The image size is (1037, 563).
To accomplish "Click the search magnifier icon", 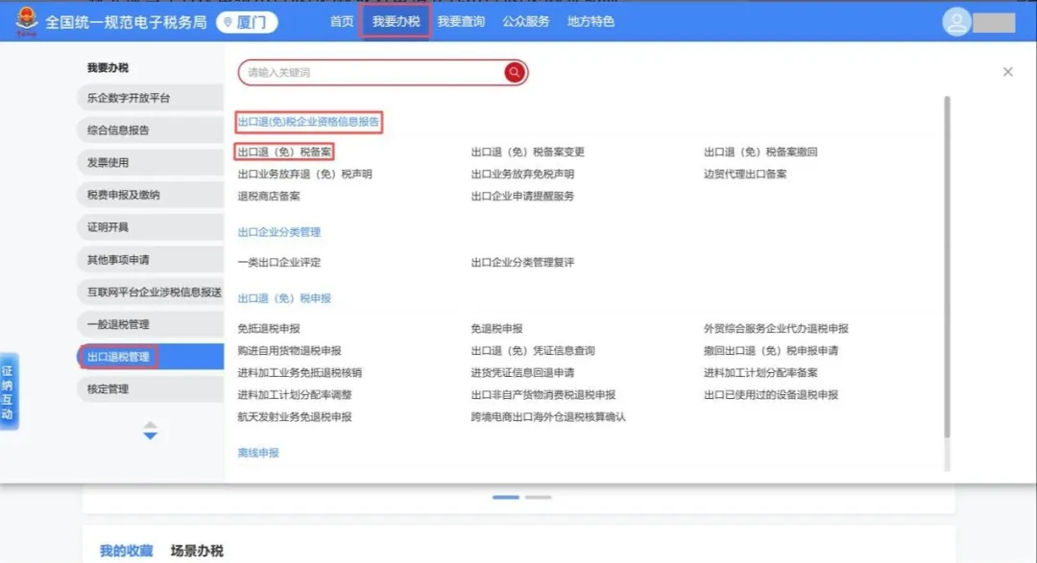I will coord(514,72).
